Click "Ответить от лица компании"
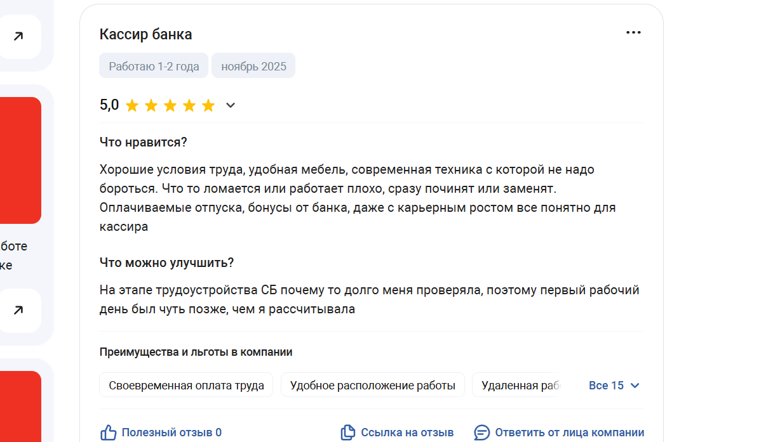 569,432
